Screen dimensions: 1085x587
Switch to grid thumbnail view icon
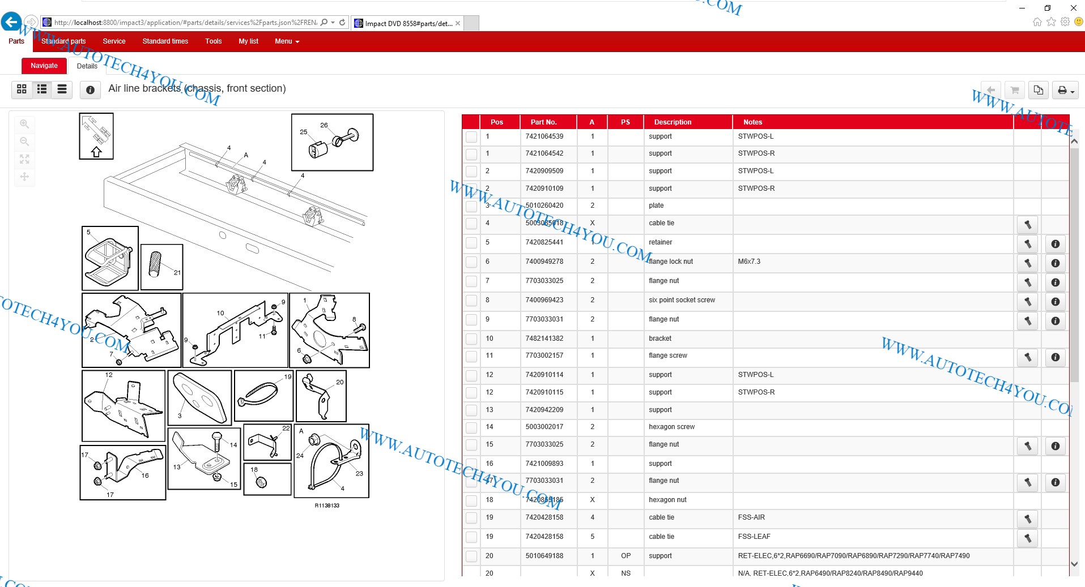[22, 89]
